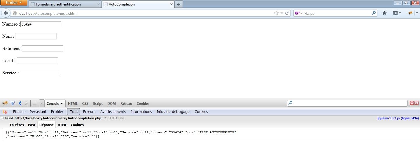420x144 pixels.
Task: Open the jquery-1.8.3.js (ligne 8434) link
Action: click(x=398, y=118)
